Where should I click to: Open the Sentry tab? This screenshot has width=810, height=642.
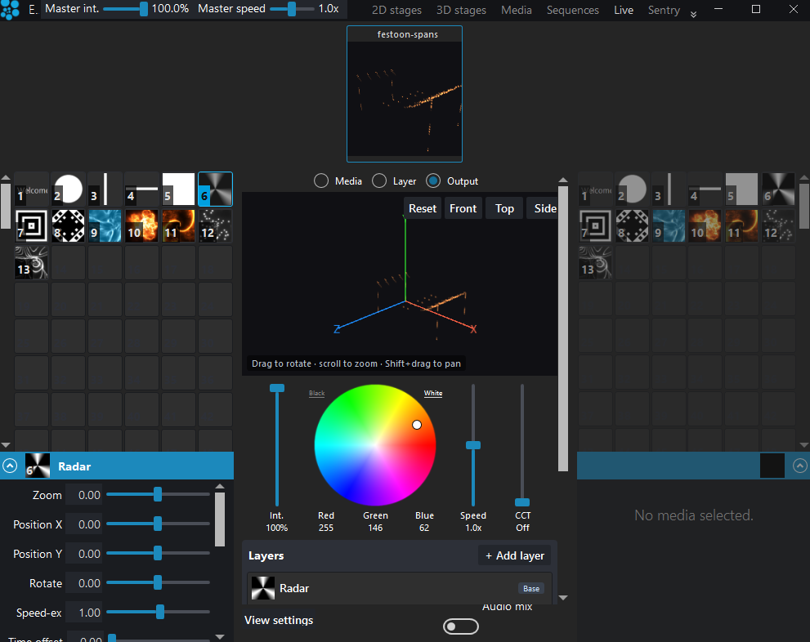click(664, 10)
